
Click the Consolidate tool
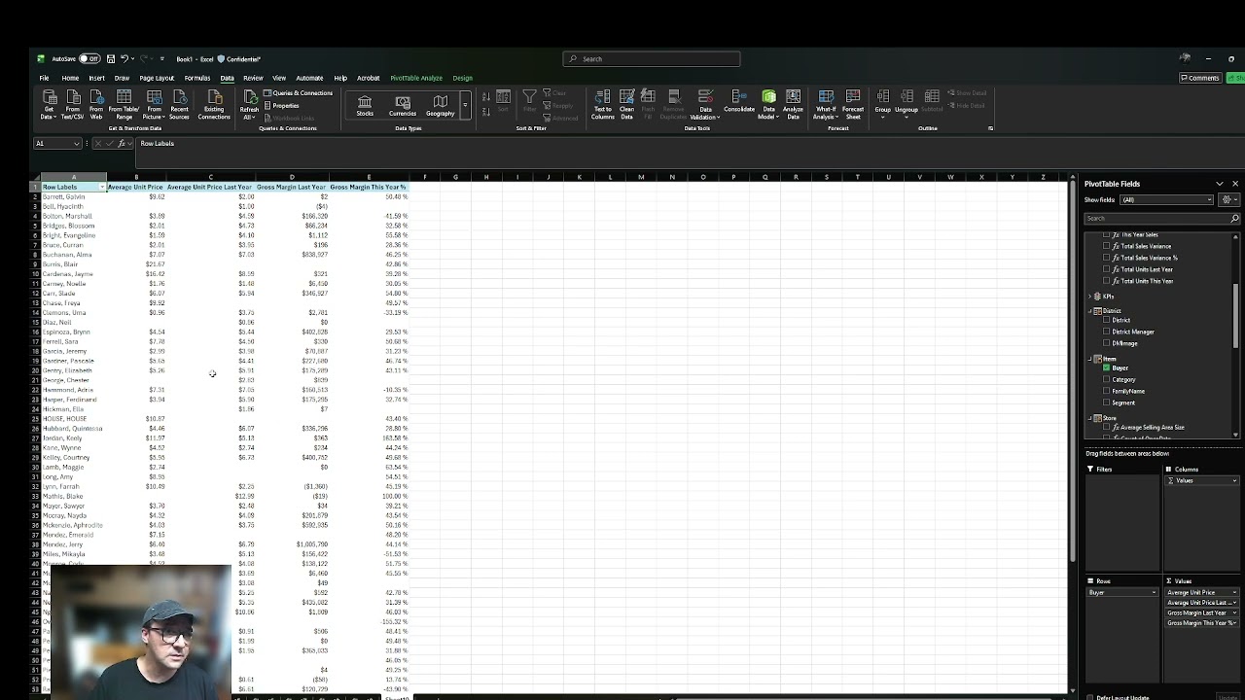739,100
